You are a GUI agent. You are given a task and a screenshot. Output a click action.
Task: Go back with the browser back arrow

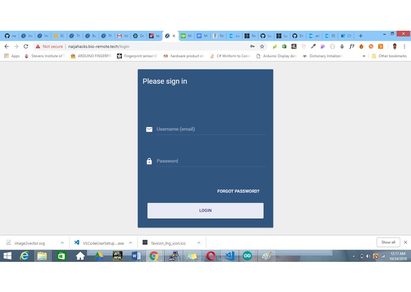pos(7,46)
